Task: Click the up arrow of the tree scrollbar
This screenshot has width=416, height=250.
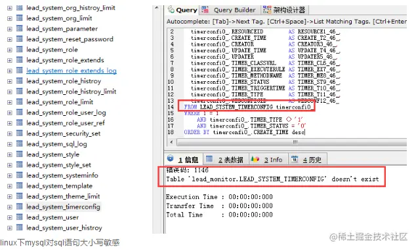Action: pyautogui.click(x=157, y=8)
